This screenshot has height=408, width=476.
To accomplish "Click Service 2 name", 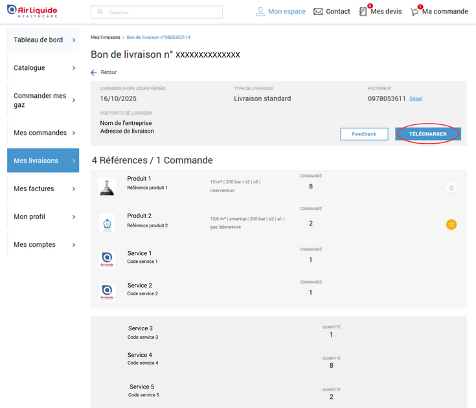I will tap(140, 286).
